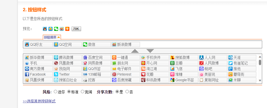267x108 pixels.
Task: Click the WeChat icon in preview row
Action: point(56,29)
